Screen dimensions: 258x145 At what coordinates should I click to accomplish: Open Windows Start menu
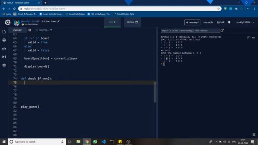pyautogui.click(x=4, y=141)
